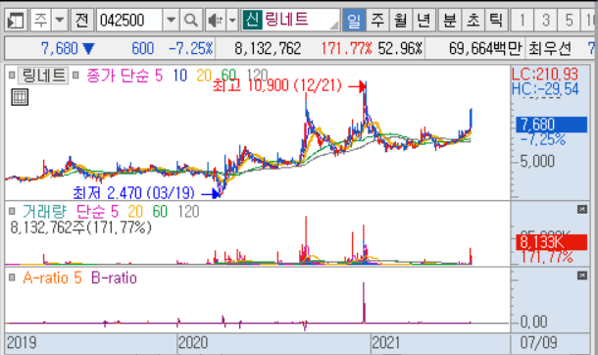
Task: Open the data table grid icon
Action: click(20, 98)
